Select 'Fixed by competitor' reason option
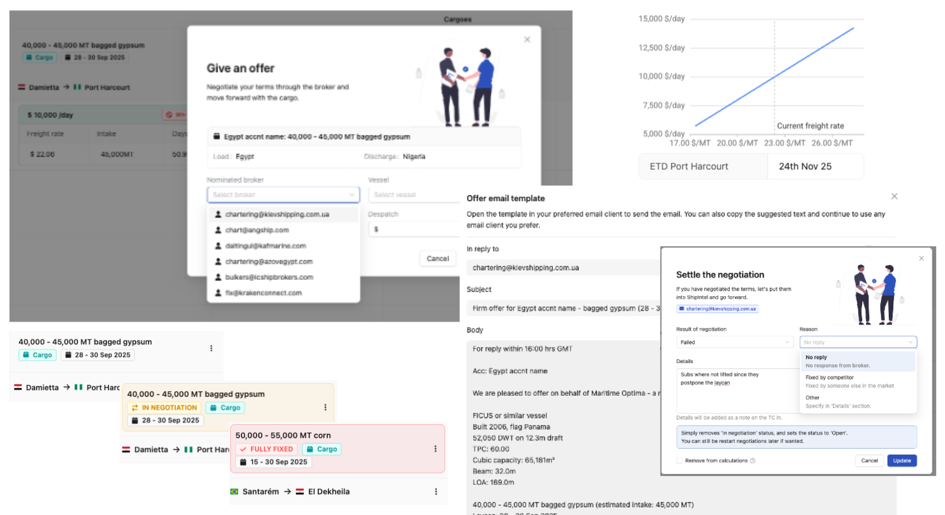Screen dimensions: 945x515 point(858,381)
